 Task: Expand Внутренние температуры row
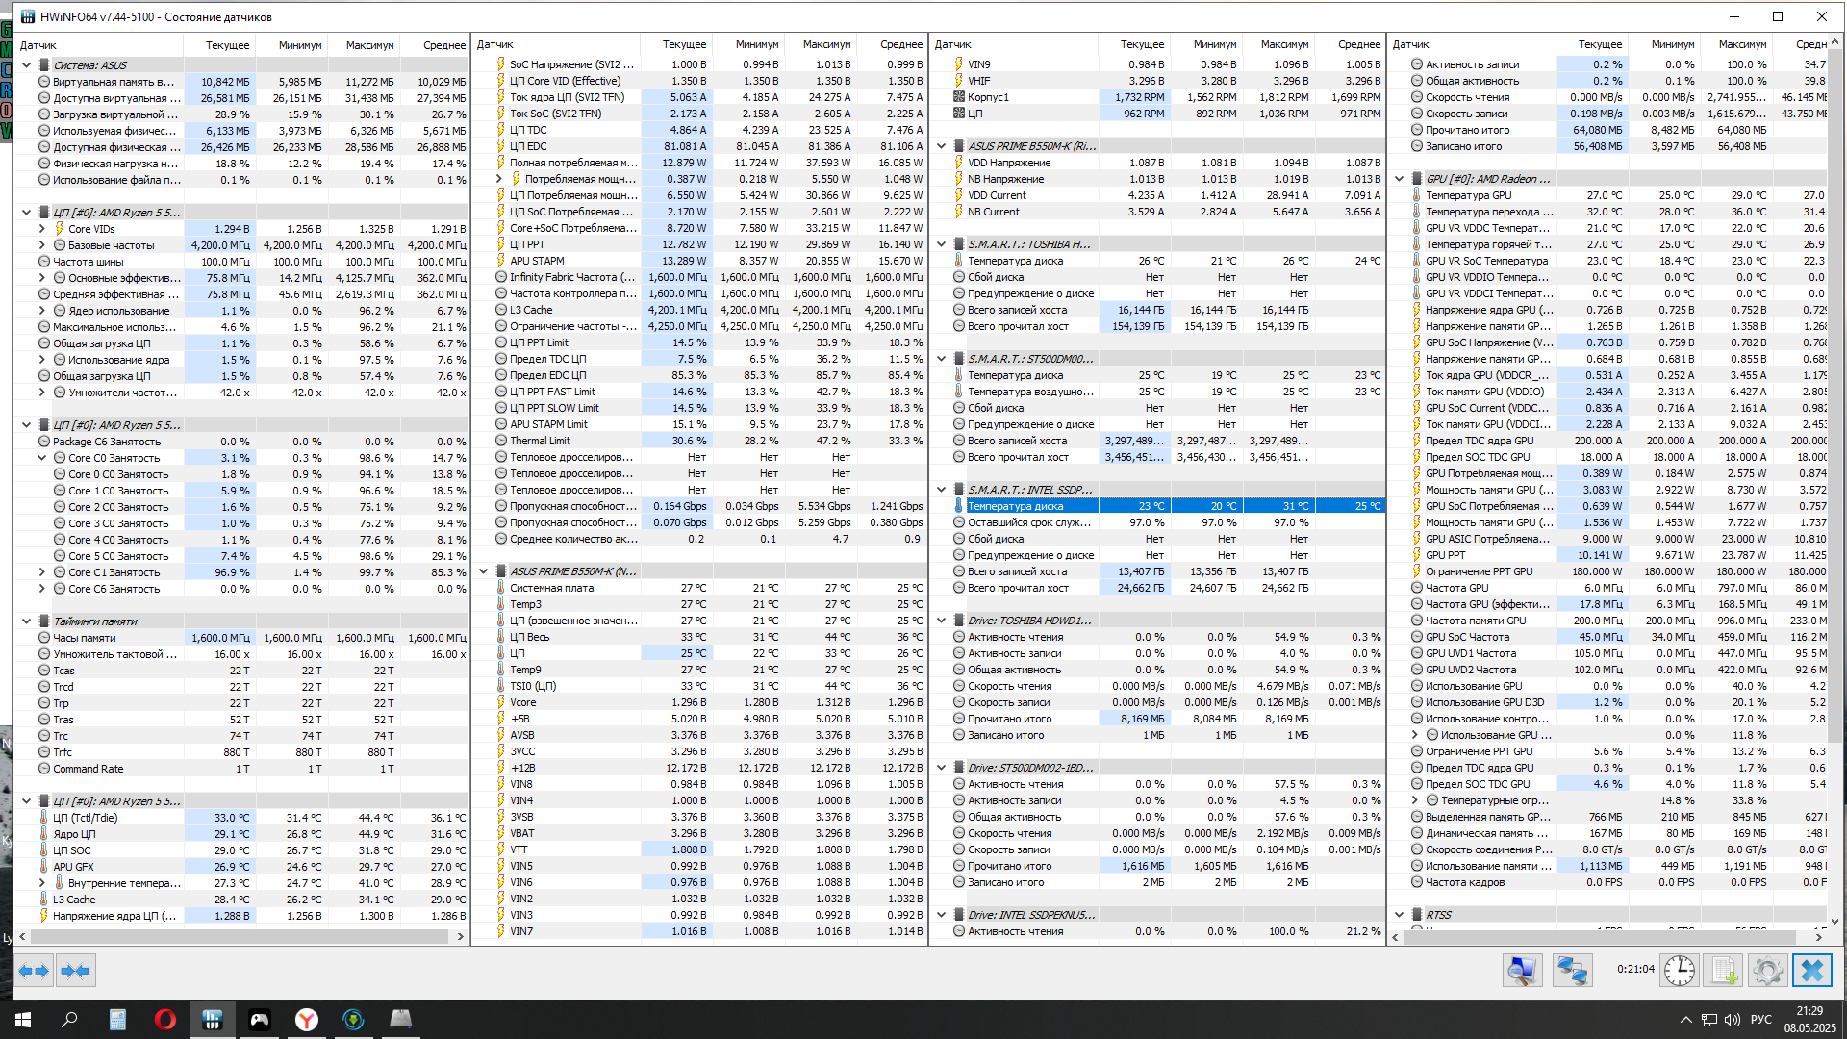point(42,883)
